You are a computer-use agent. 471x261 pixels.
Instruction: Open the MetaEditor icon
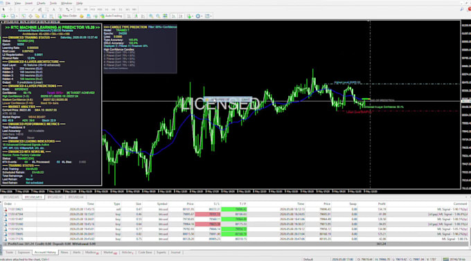pyautogui.click(x=82, y=16)
